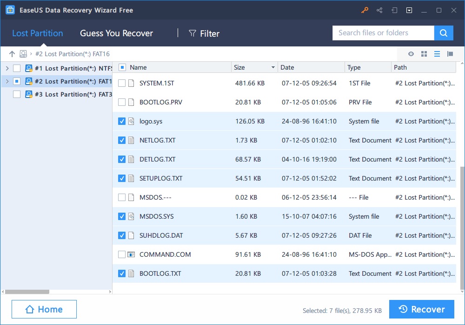Click the NETLOG.TXT document icon
465x325 pixels.
point(131,140)
